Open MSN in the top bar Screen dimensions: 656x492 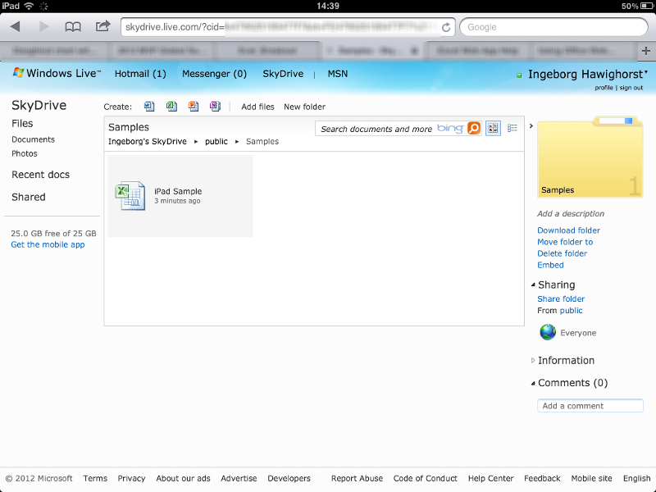(338, 74)
